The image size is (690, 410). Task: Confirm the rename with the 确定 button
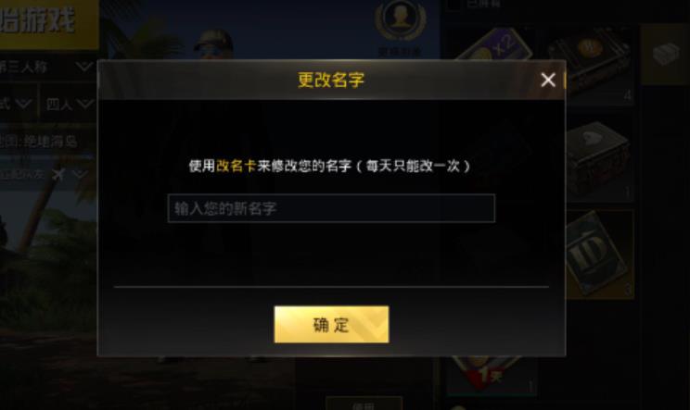331,325
